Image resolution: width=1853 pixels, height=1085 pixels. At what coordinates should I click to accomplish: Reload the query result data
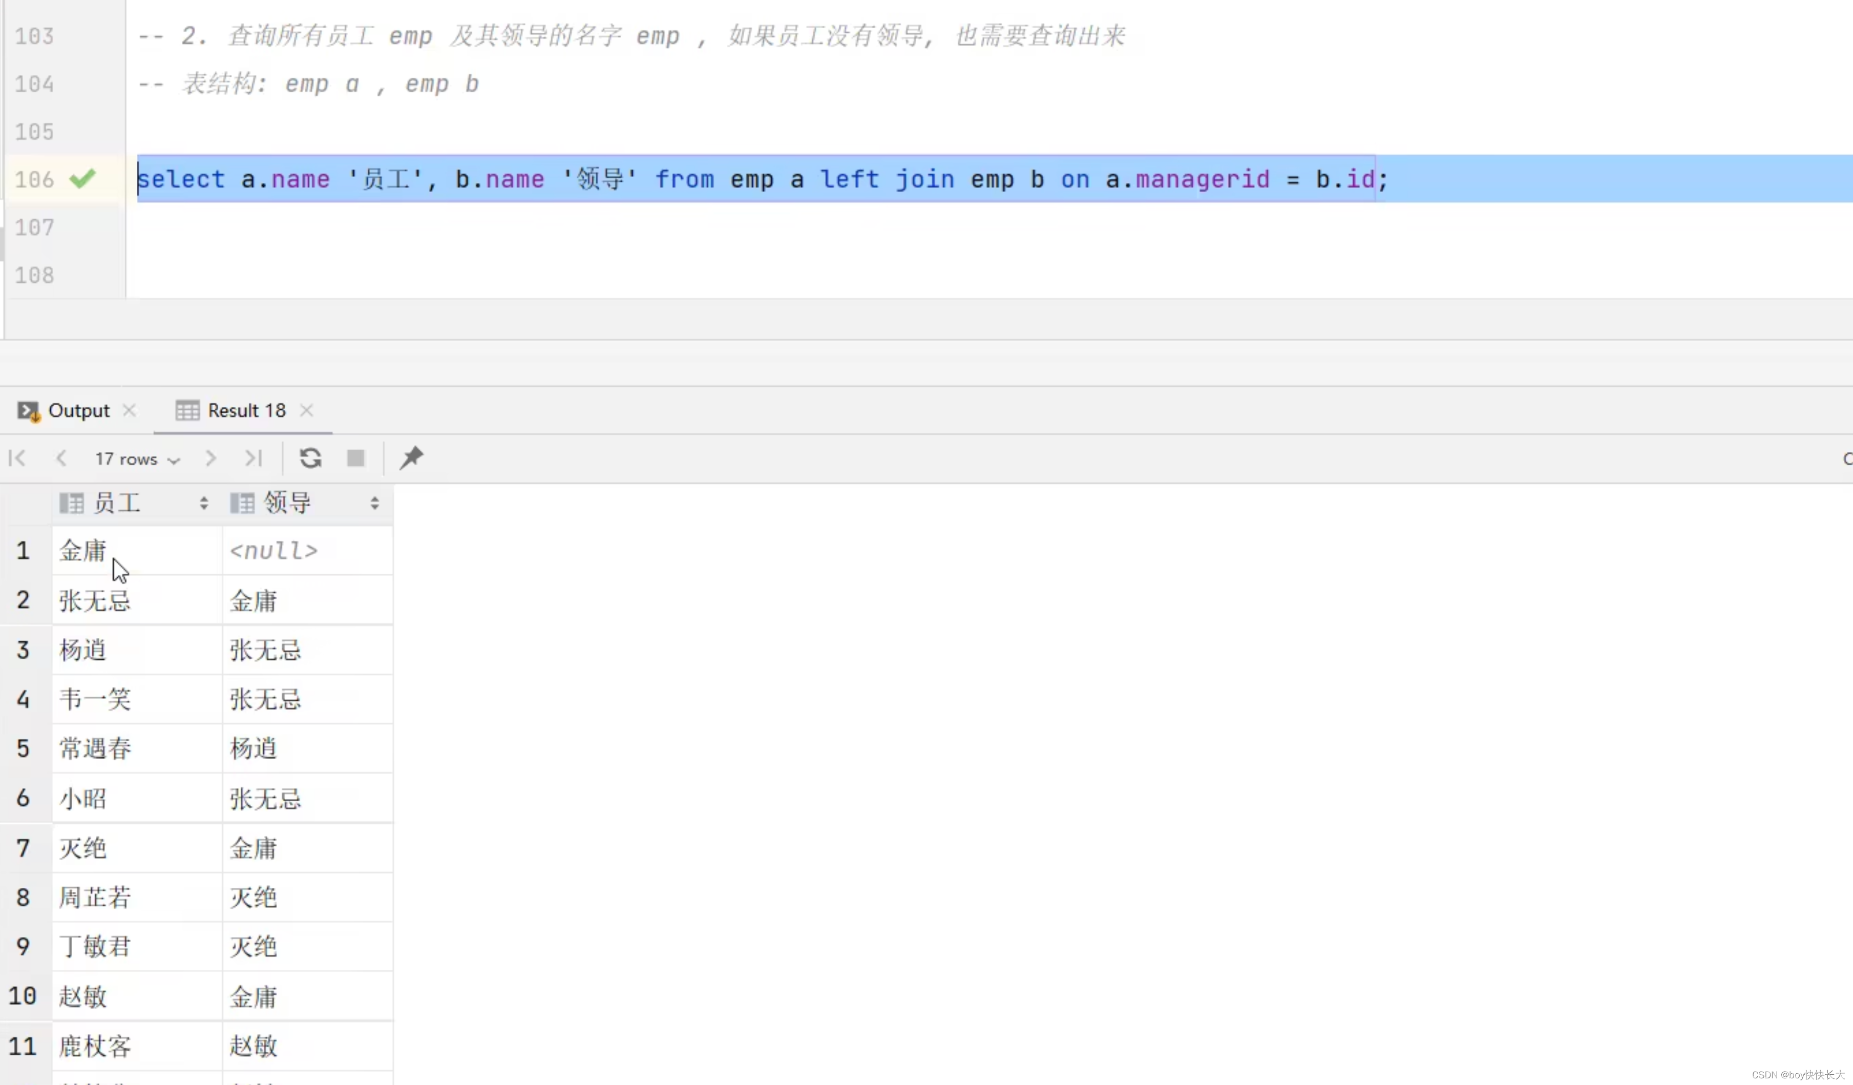(310, 458)
